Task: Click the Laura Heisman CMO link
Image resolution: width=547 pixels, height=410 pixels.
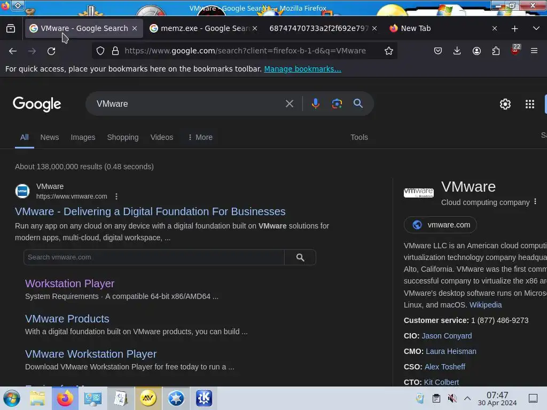Action: (451, 351)
